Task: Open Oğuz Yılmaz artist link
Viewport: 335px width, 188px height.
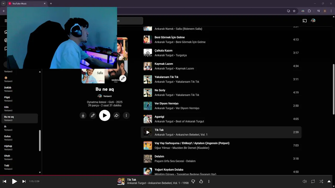Action: (162, 148)
